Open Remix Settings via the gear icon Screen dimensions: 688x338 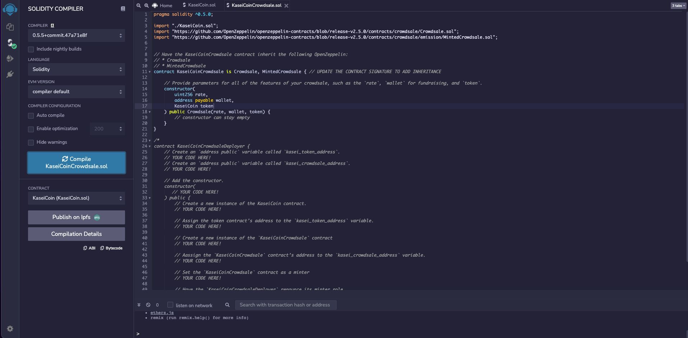(10, 329)
